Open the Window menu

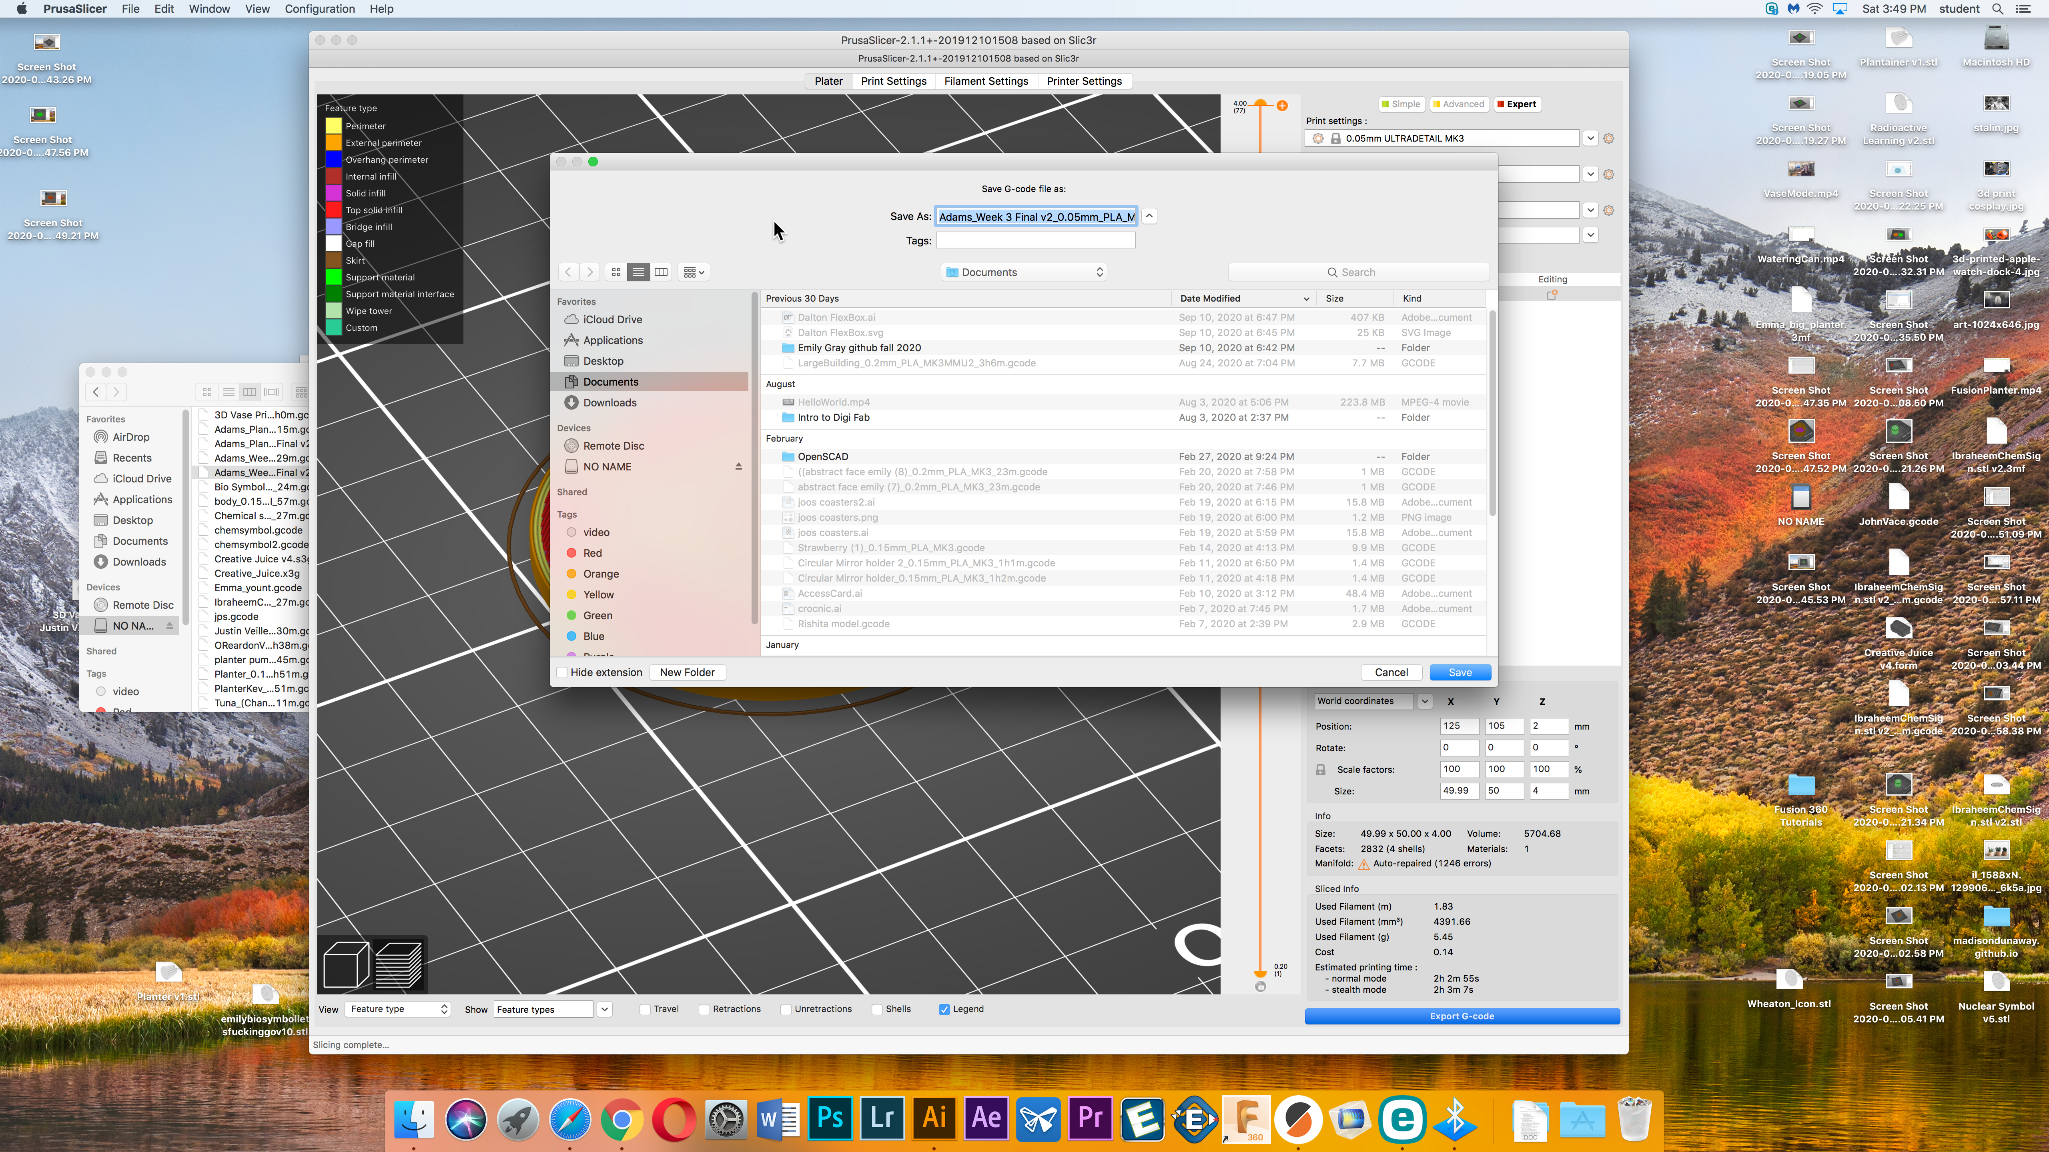(x=209, y=9)
